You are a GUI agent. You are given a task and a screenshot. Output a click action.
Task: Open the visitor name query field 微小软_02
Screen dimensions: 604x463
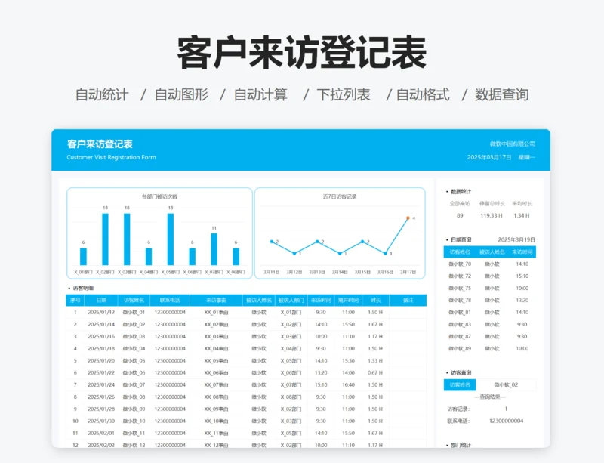pos(506,384)
